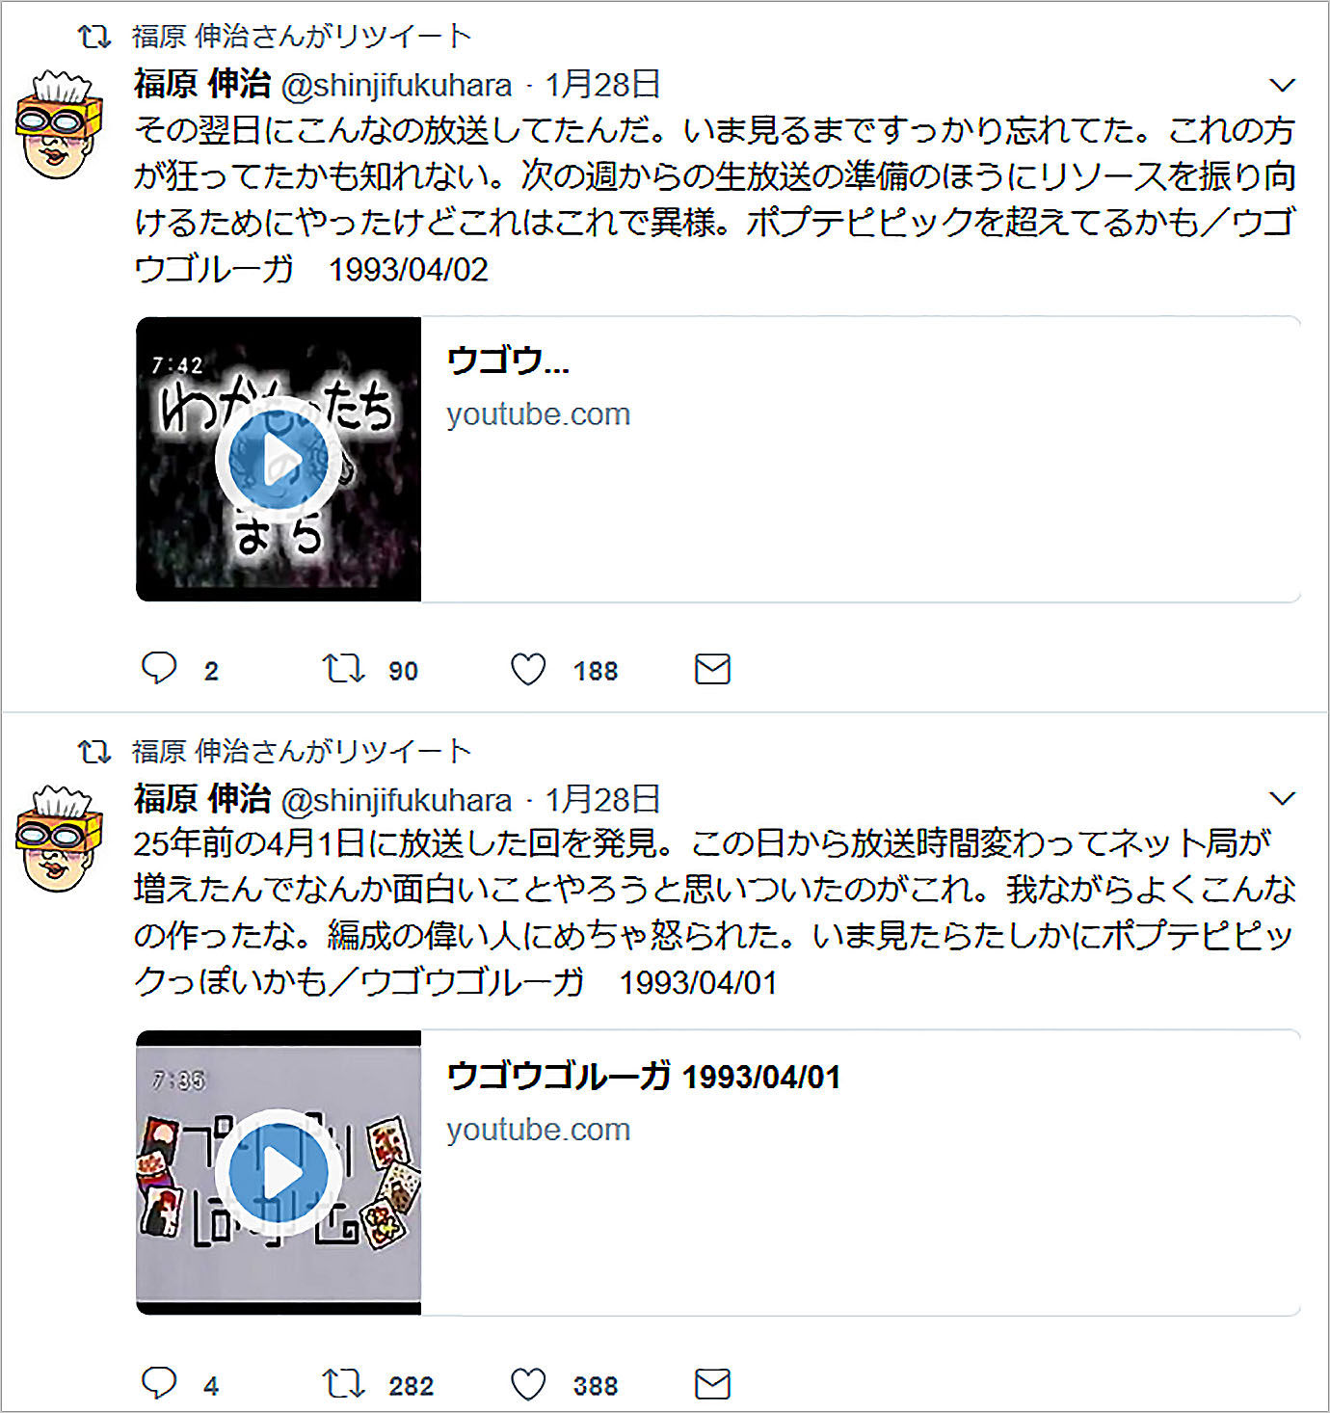Reply to the second tweet with 4 replies
The width and height of the screenshot is (1330, 1413).
(159, 1383)
